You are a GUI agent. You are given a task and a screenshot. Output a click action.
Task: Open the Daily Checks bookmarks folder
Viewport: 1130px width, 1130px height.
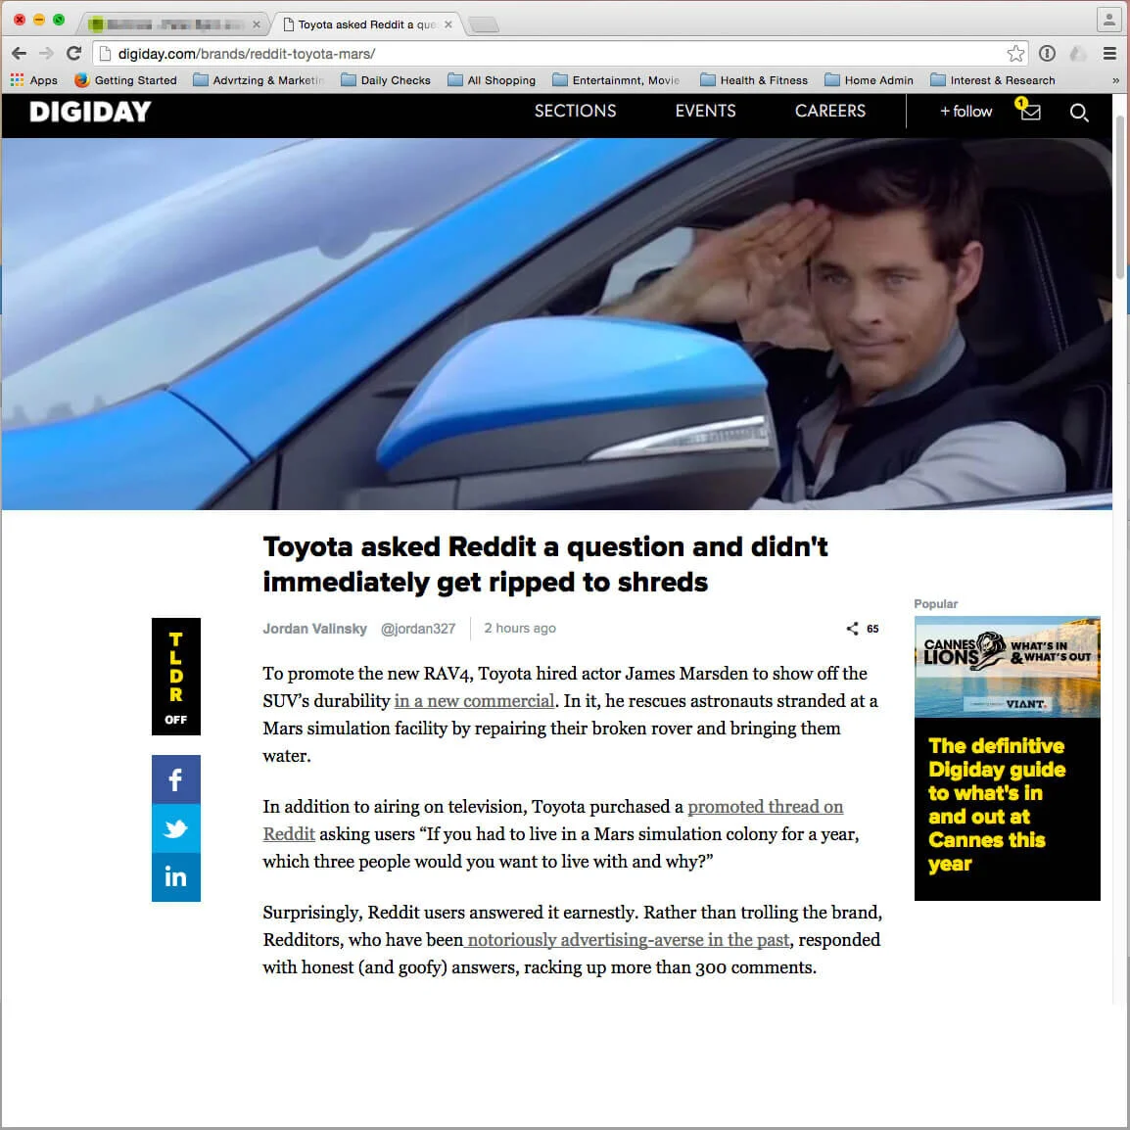tap(386, 80)
